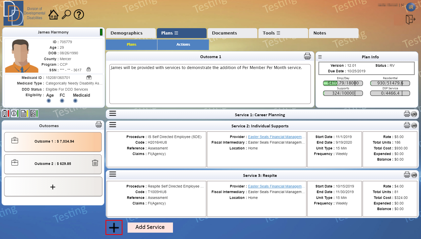Click the logout door icon
The height and width of the screenshot is (239, 421).
[410, 19]
